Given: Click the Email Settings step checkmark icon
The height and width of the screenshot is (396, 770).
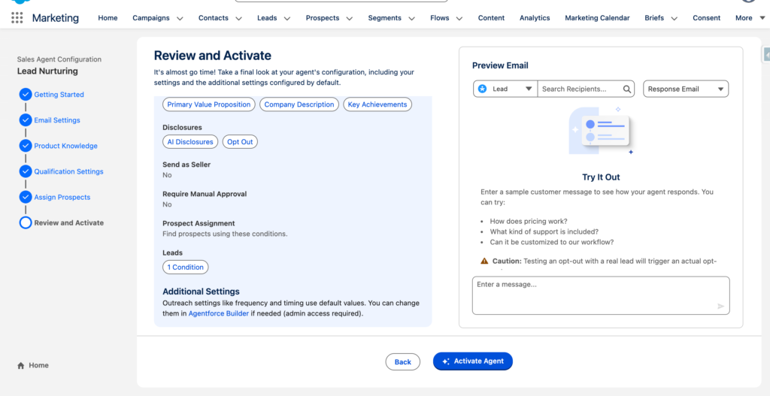Looking at the screenshot, I should point(26,120).
